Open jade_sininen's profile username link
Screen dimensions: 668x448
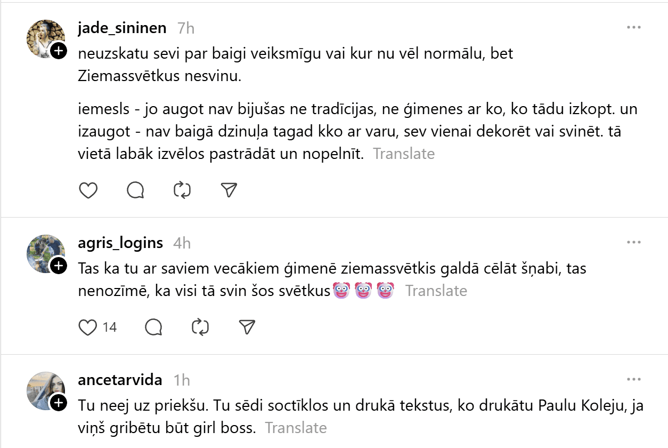point(122,28)
